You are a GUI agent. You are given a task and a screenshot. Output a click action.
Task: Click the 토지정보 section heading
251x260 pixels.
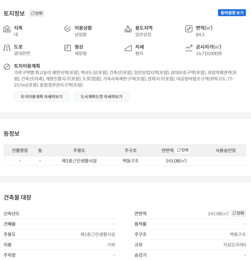click(14, 13)
